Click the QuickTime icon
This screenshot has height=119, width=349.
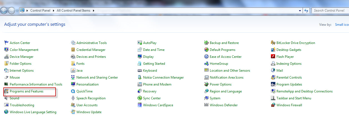(x=73, y=91)
